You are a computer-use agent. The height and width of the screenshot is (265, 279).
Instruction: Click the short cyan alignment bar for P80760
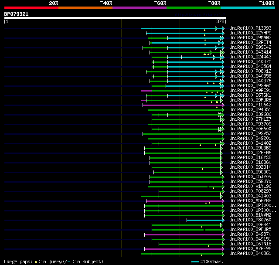click(x=204, y=221)
